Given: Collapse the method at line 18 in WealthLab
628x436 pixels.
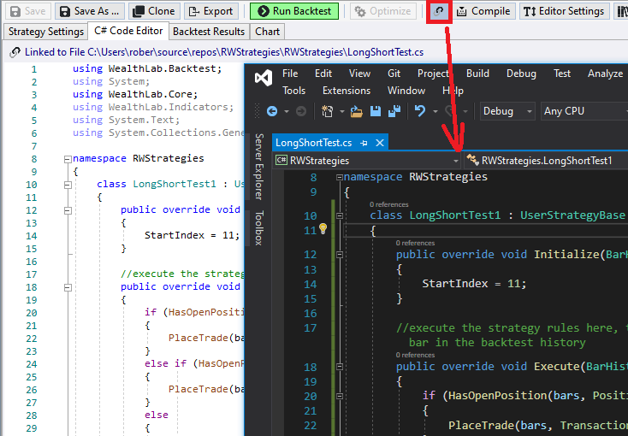Looking at the screenshot, I should (68, 287).
